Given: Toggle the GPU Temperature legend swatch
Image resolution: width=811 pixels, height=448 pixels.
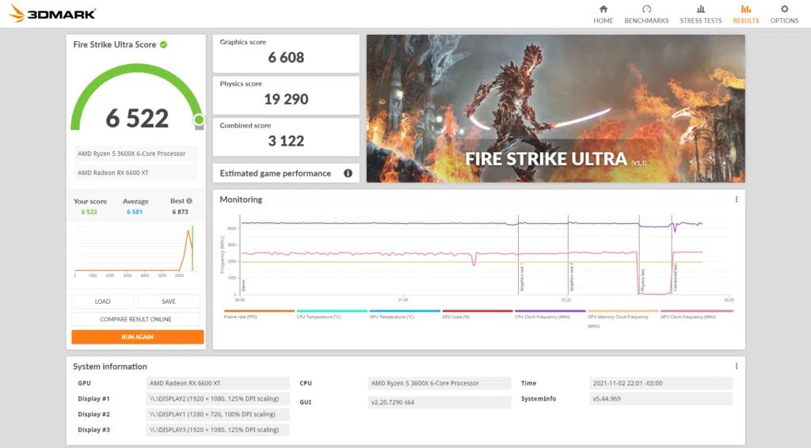Looking at the screenshot, I should tap(405, 311).
